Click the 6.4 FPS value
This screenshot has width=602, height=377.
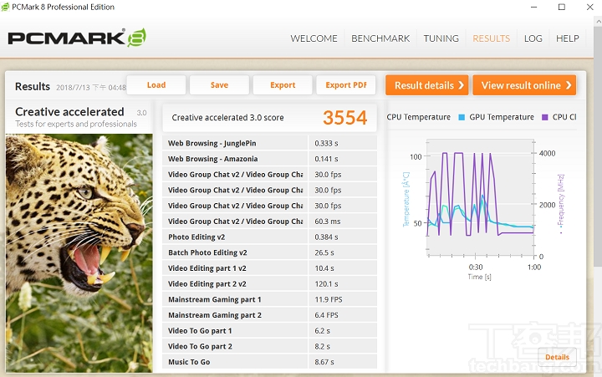tap(326, 315)
